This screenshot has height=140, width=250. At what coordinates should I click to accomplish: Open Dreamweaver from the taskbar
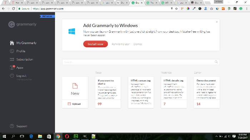coord(76,136)
